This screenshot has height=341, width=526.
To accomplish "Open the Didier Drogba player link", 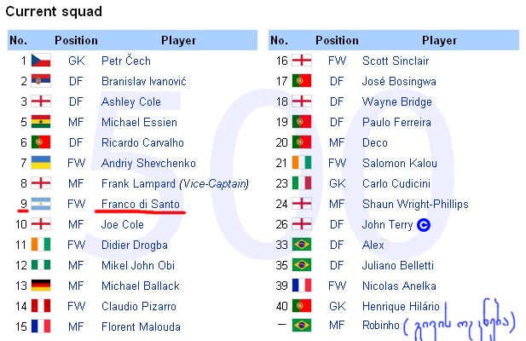I will click(135, 246).
